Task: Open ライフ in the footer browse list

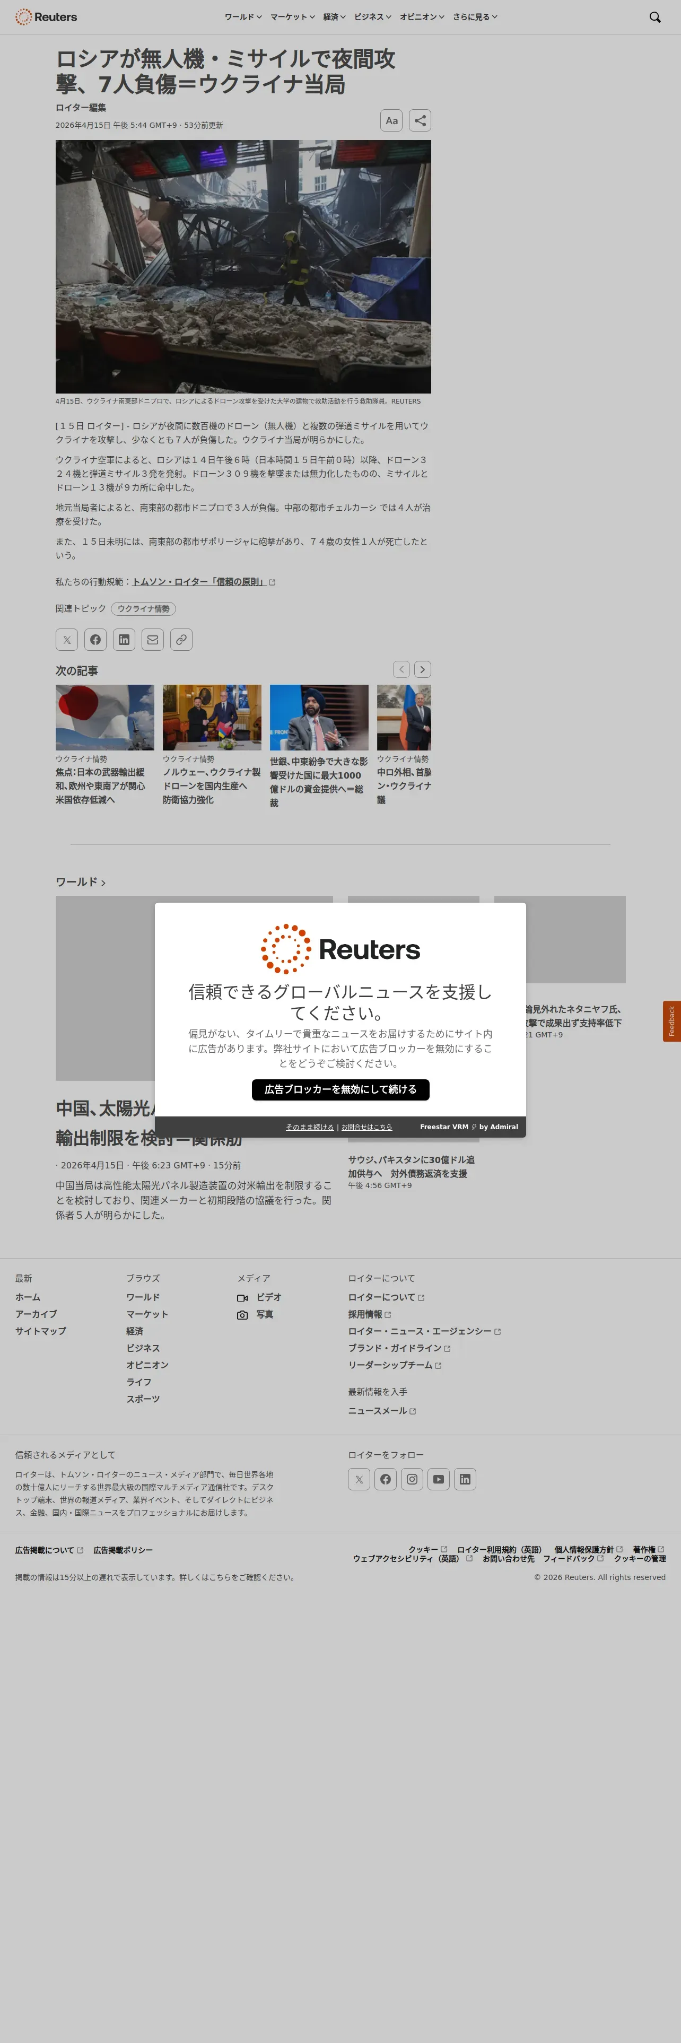Action: (x=139, y=1382)
